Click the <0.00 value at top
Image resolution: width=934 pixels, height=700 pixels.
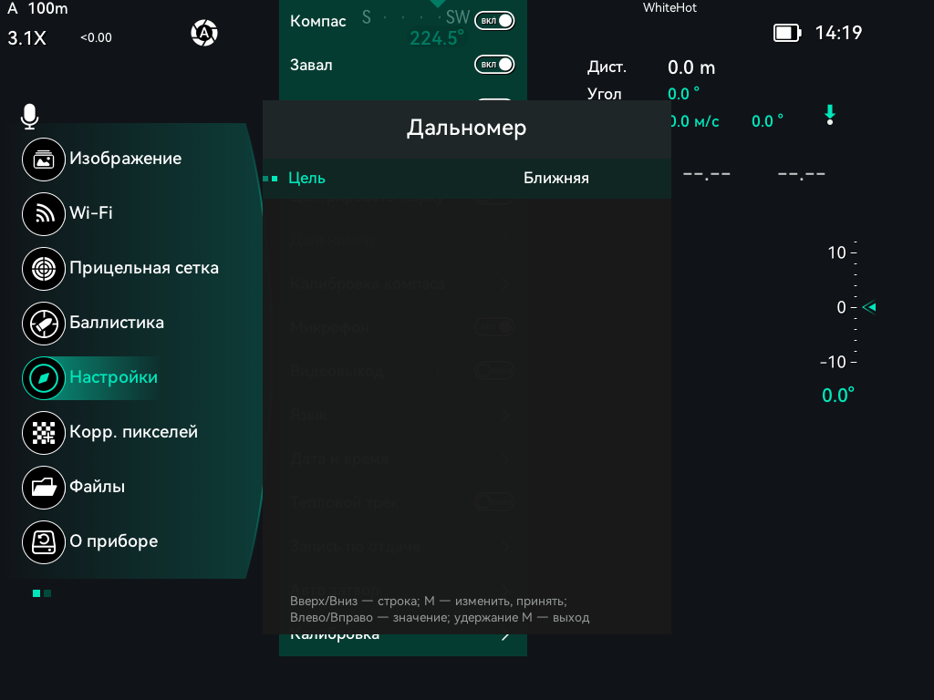pyautogui.click(x=96, y=37)
